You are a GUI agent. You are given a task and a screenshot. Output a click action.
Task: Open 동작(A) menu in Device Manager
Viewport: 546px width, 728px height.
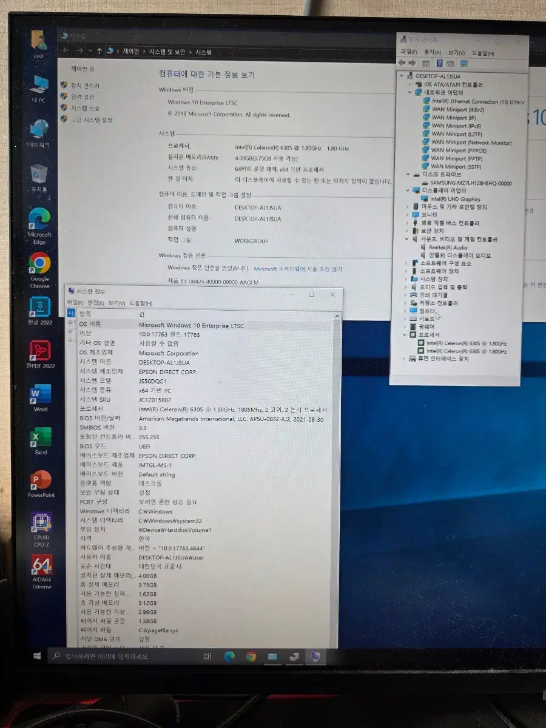[x=433, y=53]
